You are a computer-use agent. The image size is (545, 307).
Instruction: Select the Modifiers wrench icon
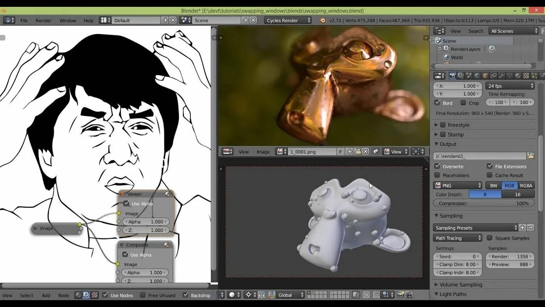(x=502, y=75)
